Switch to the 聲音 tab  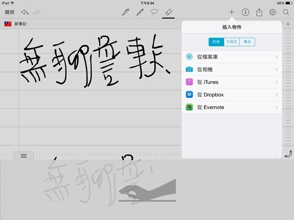tap(247, 42)
